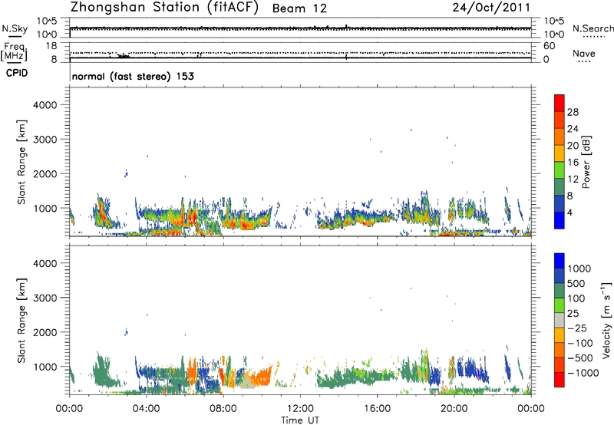Click the 18 tick on frequency axis
This screenshot has height=425, width=614.
pyautogui.click(x=51, y=46)
